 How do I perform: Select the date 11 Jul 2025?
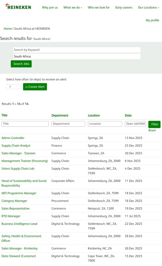tap(133, 216)
